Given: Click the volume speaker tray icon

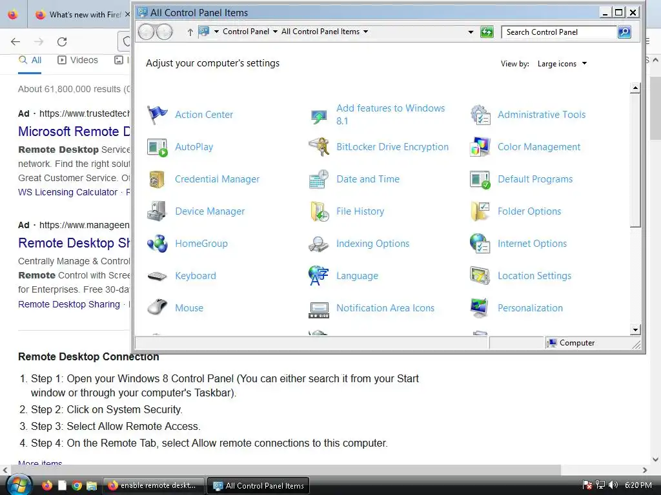Looking at the screenshot, I should [613, 485].
